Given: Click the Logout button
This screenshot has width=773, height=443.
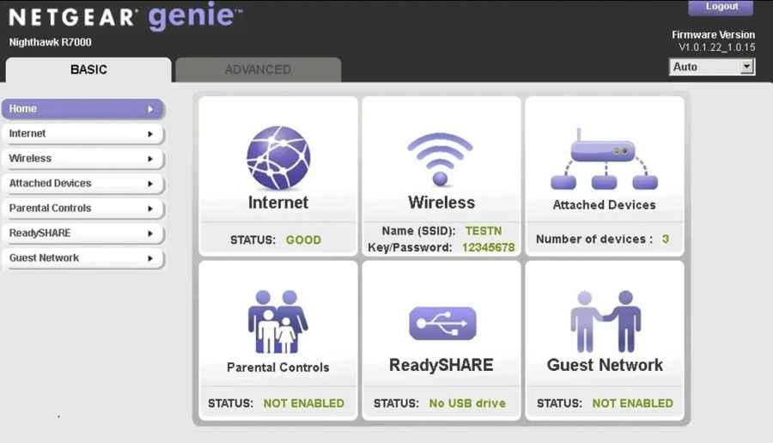Looking at the screenshot, I should click(x=721, y=7).
